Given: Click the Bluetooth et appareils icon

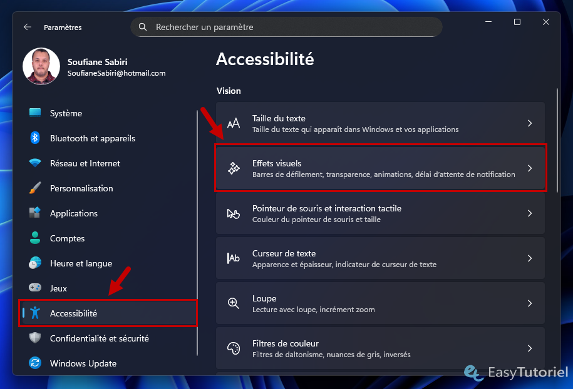Looking at the screenshot, I should (x=36, y=138).
